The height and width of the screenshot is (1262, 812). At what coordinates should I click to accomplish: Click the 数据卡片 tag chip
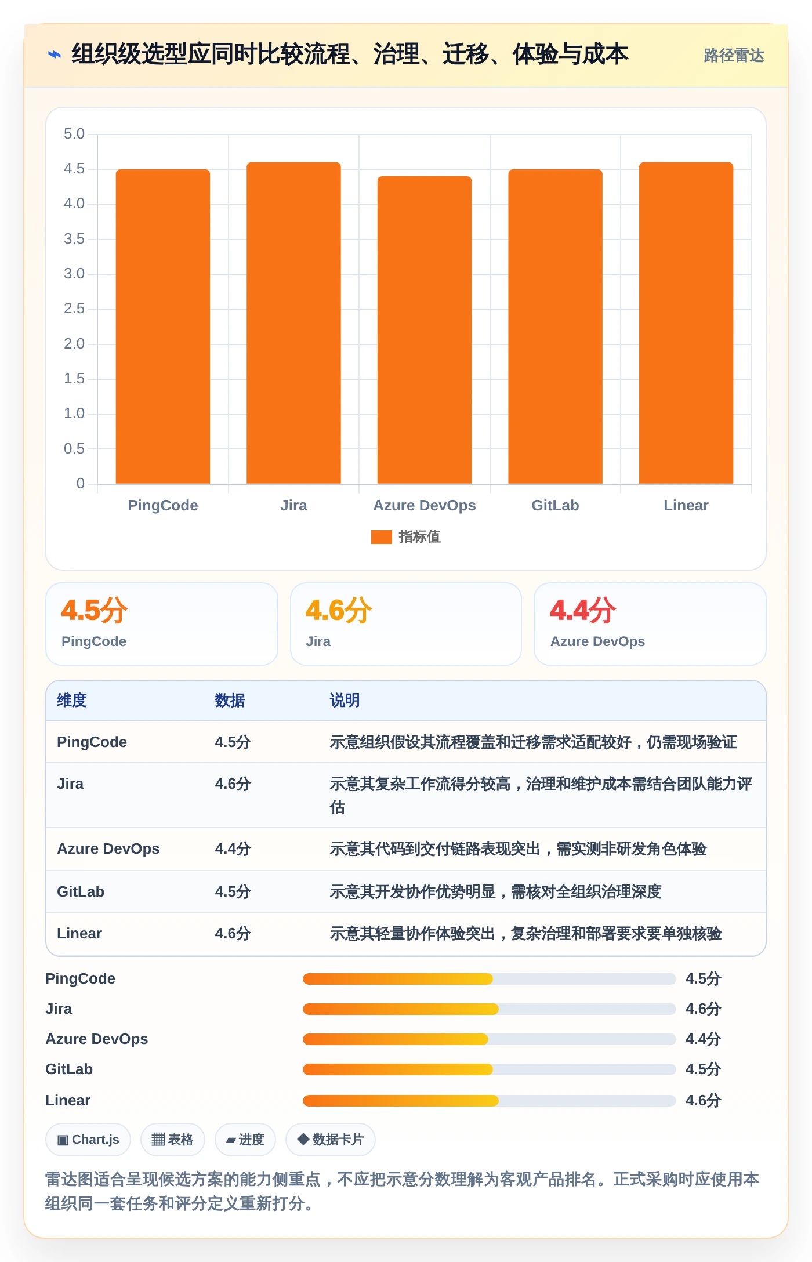click(x=330, y=1140)
